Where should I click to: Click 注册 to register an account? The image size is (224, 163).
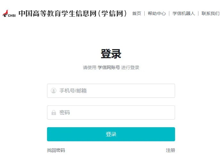171,150
